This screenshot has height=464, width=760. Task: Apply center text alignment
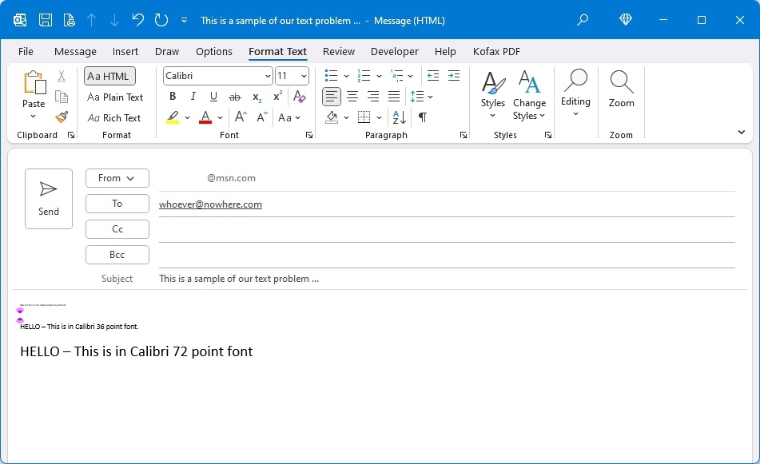click(x=352, y=96)
